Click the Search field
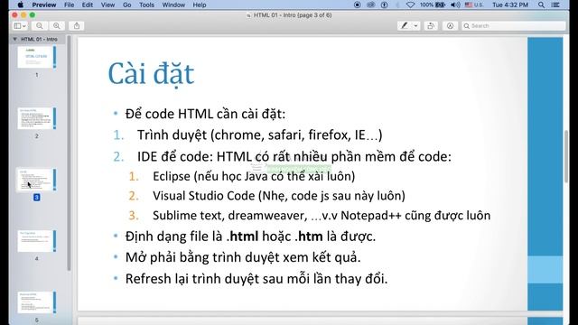The height and width of the screenshot is (325, 578). click(x=514, y=26)
